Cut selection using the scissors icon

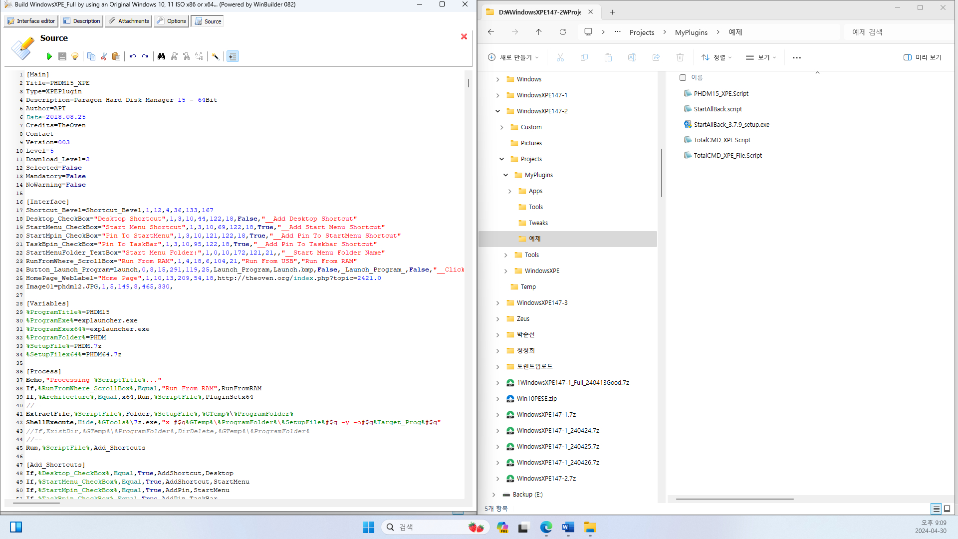pyautogui.click(x=103, y=56)
